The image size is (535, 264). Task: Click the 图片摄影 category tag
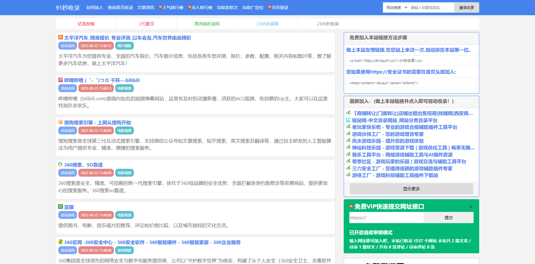(125, 46)
